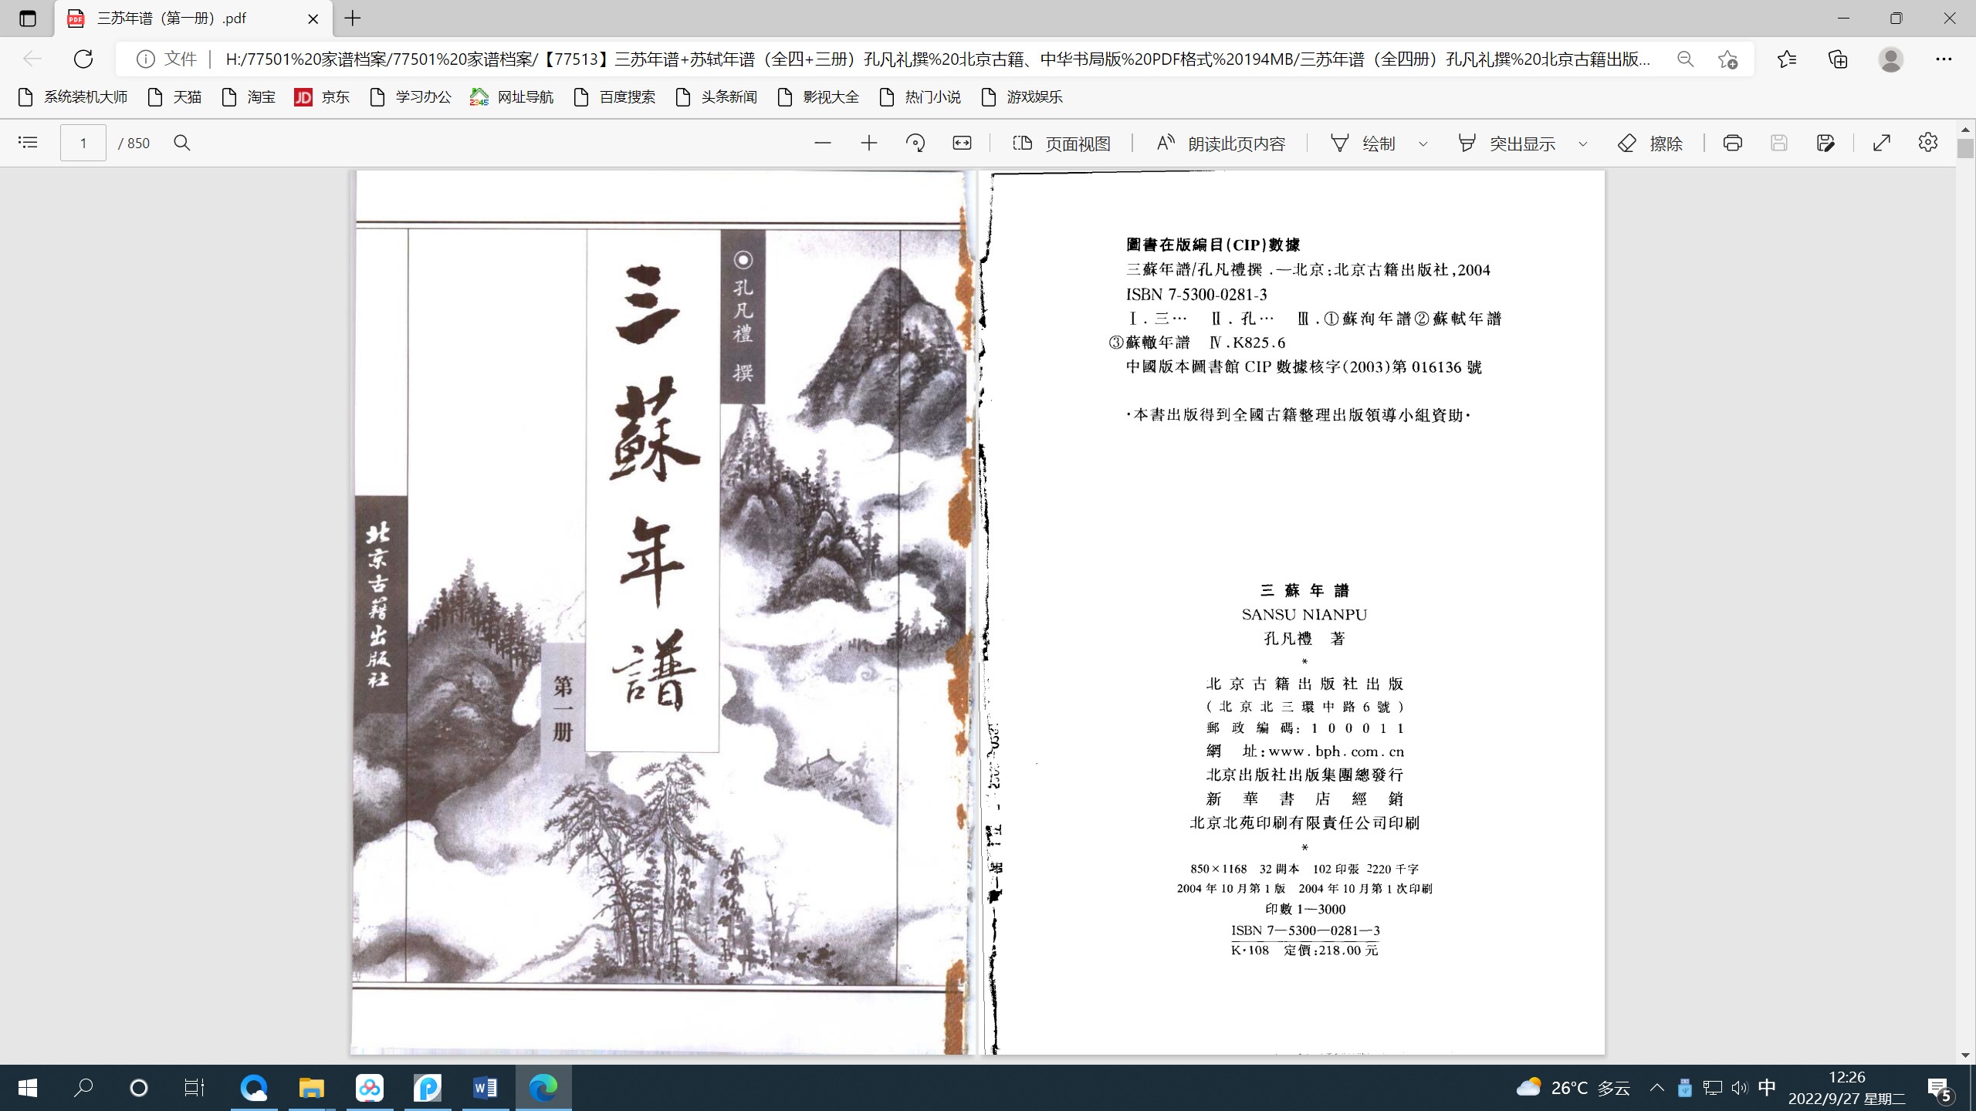The width and height of the screenshot is (1976, 1111).
Task: Switch the 中 input method indicator
Action: click(x=1767, y=1088)
